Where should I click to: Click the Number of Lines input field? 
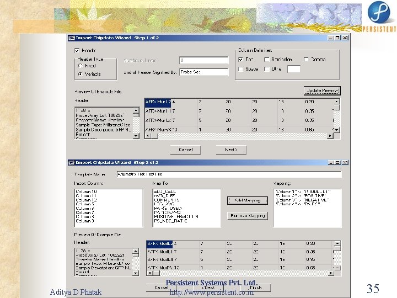coord(203,60)
